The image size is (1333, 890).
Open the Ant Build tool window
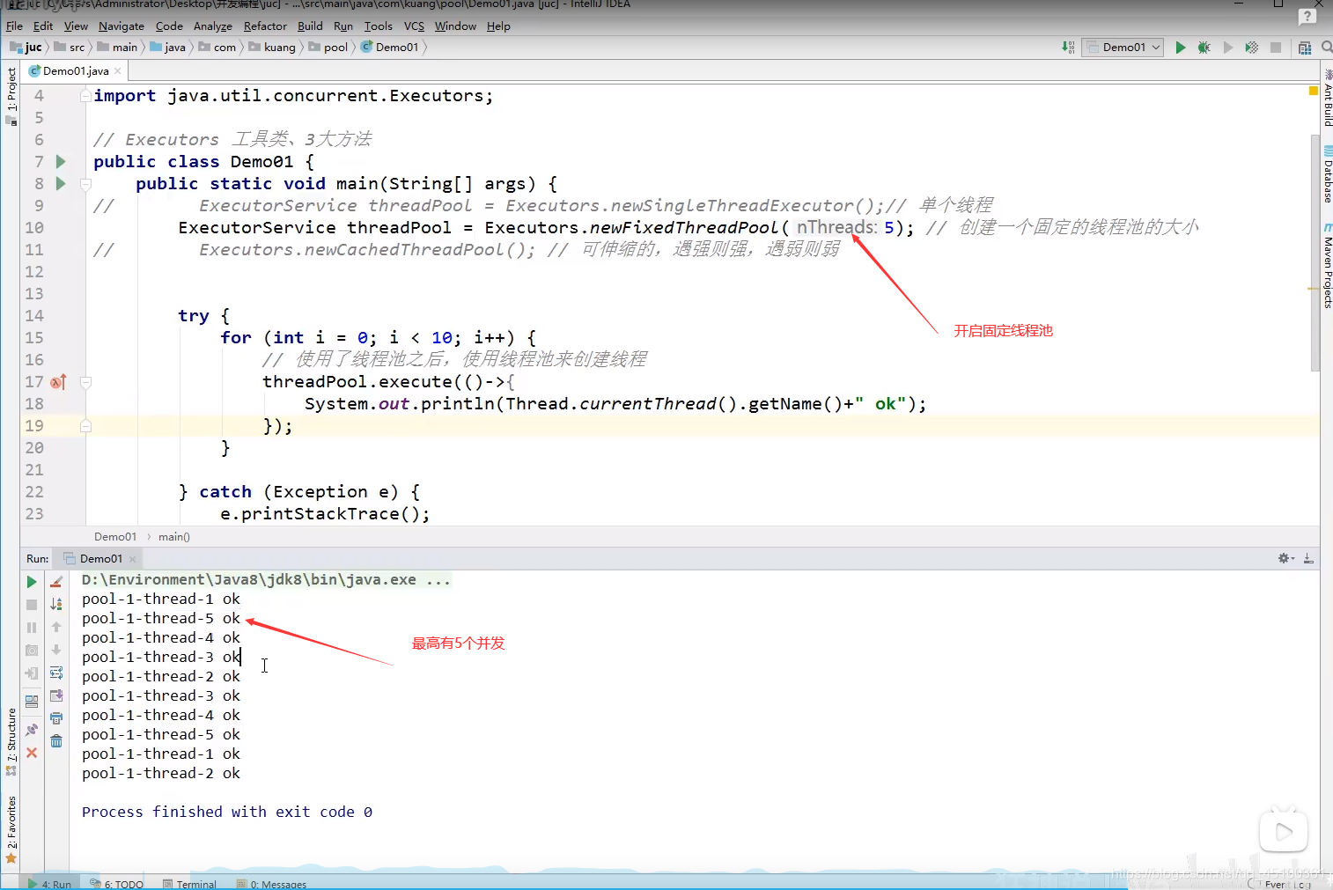point(1327,99)
